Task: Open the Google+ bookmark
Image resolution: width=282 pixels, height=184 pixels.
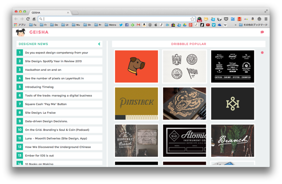Action: (190, 25)
